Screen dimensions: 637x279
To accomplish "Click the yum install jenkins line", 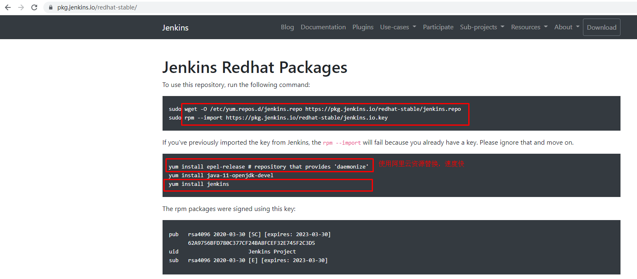I will (198, 184).
